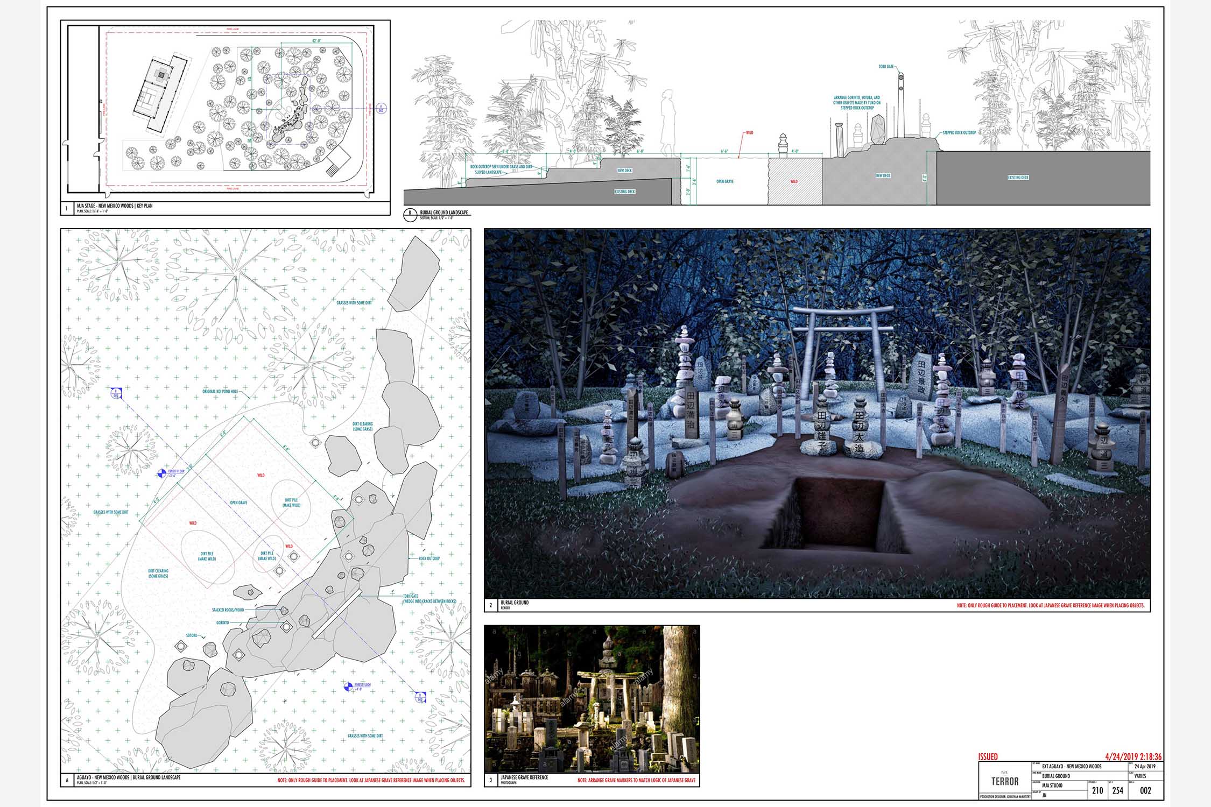The width and height of the screenshot is (1211, 807).
Task: Click the set number 254
Action: pyautogui.click(x=1118, y=790)
